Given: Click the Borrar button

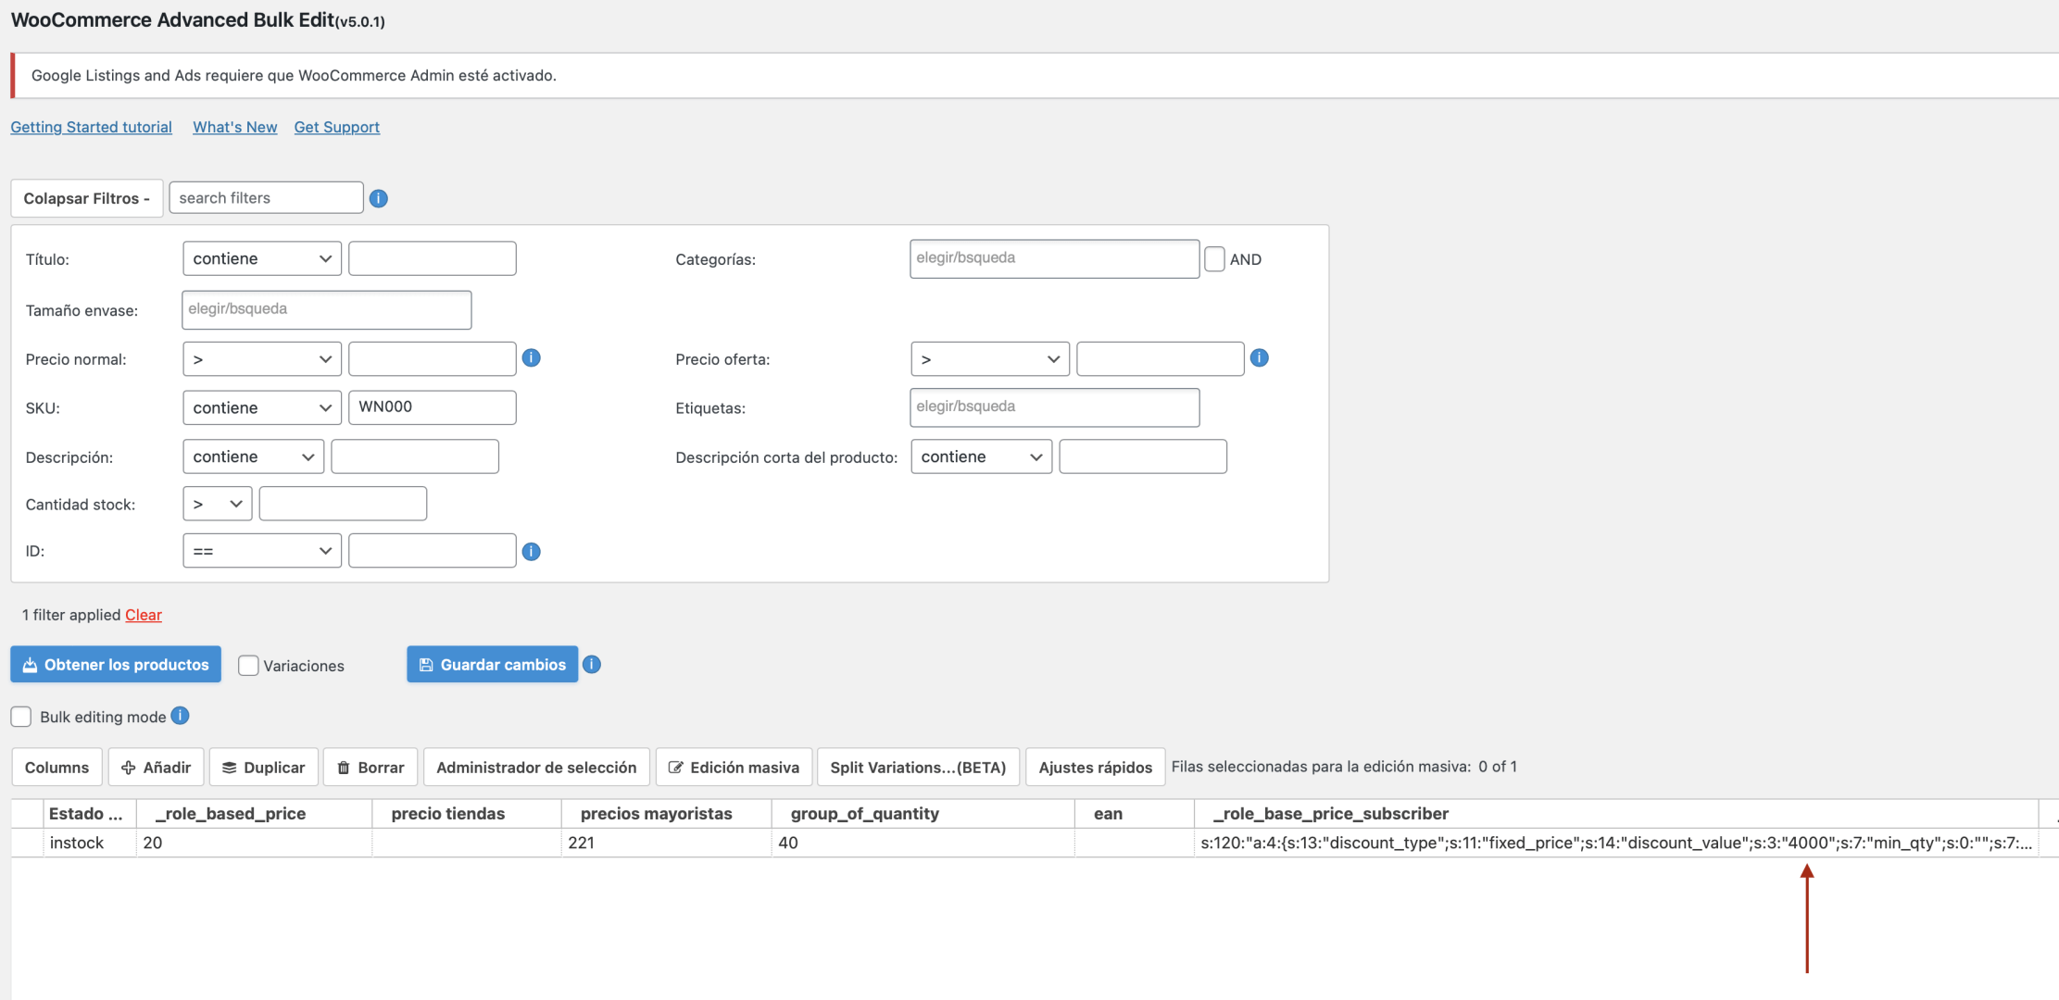Looking at the screenshot, I should (370, 767).
